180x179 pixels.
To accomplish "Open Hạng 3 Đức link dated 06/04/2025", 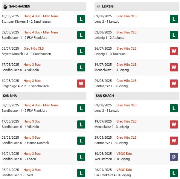I will pyautogui.click(x=33, y=170).
